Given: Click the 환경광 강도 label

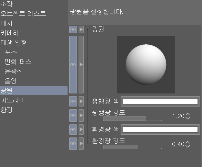Looking at the screenshot, I should point(109,141).
